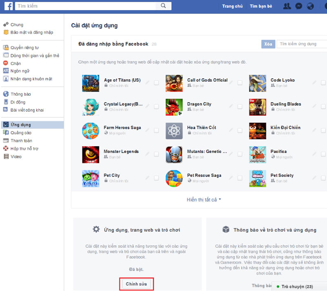327x291 pixels.
Task: Tick the Crystal Legacy checkbox
Action: click(x=157, y=107)
